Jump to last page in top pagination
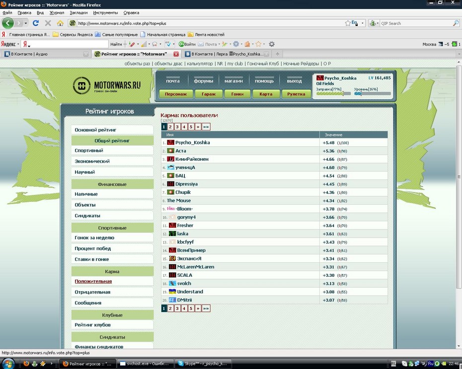 (206, 127)
